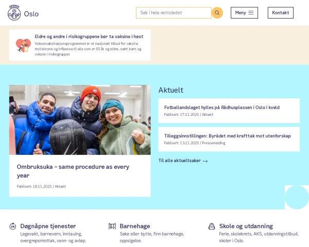Click the 'Aktuelt' heading
The image size is (309, 247).
[x=171, y=90]
